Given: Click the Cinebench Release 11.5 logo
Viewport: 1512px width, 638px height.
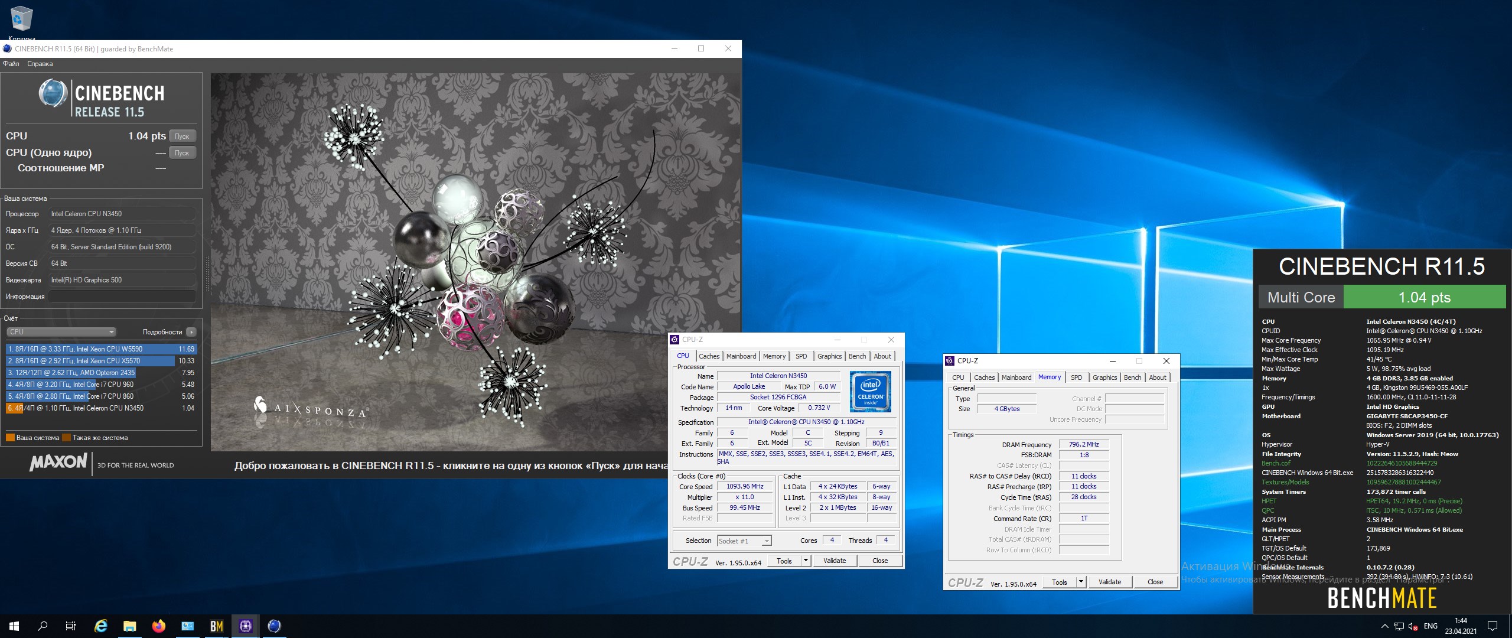Looking at the screenshot, I should tap(102, 97).
